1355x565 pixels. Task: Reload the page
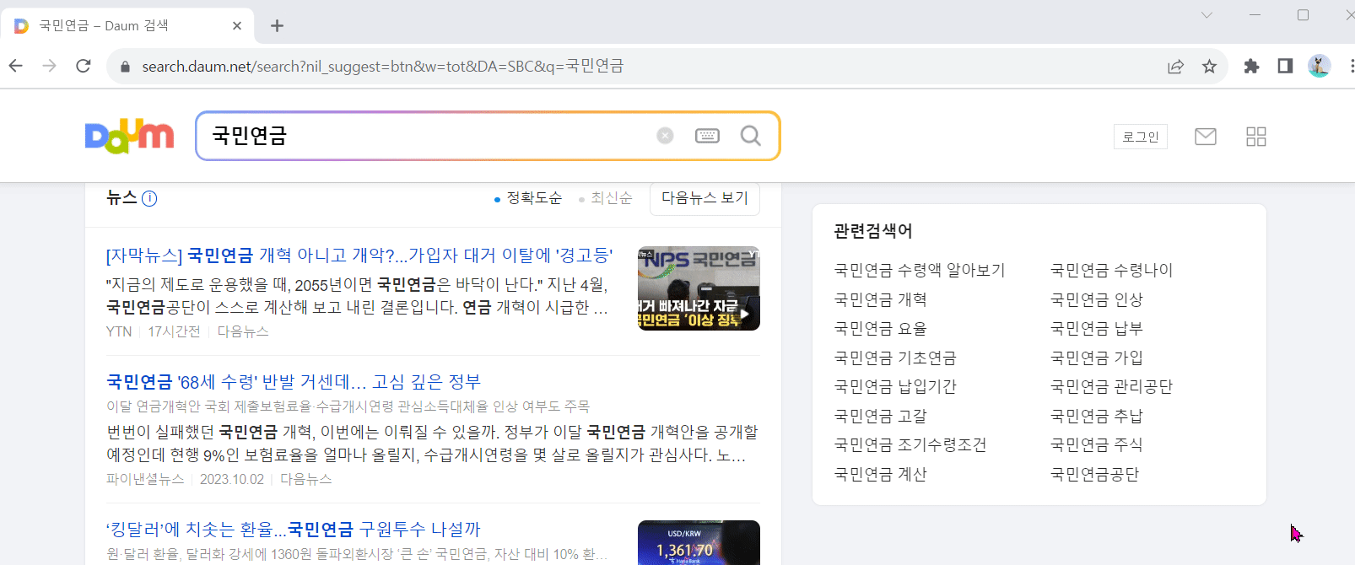point(84,66)
